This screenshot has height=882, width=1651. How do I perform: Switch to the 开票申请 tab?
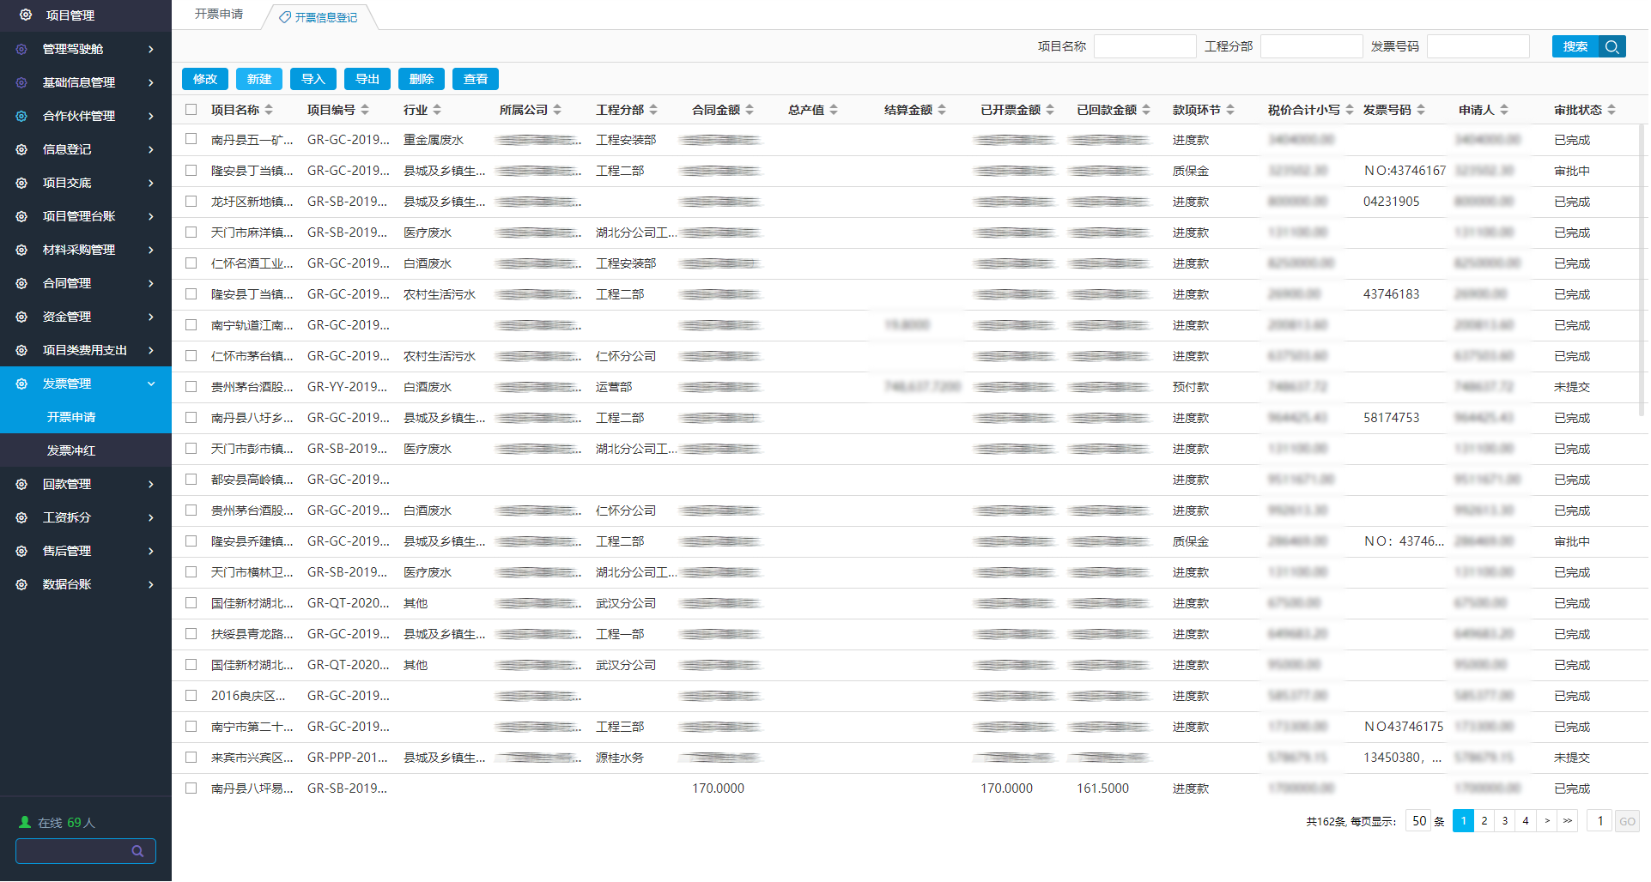pyautogui.click(x=219, y=15)
